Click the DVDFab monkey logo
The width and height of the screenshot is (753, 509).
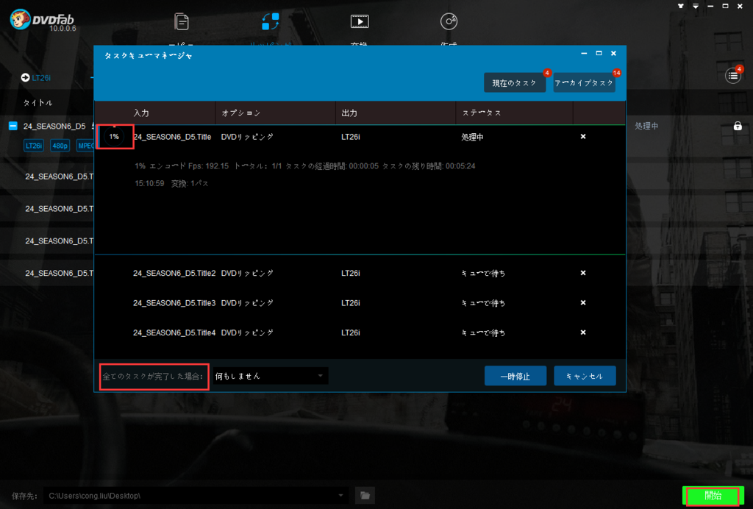coord(20,20)
